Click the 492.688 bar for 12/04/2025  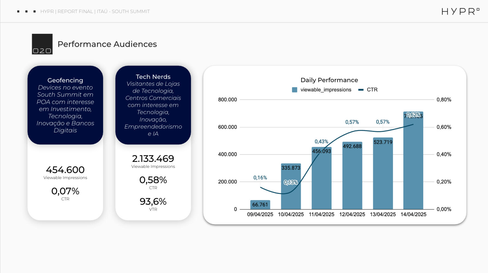tap(352, 177)
